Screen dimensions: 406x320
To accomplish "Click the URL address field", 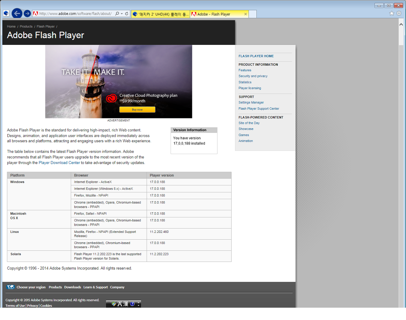I will (x=75, y=14).
